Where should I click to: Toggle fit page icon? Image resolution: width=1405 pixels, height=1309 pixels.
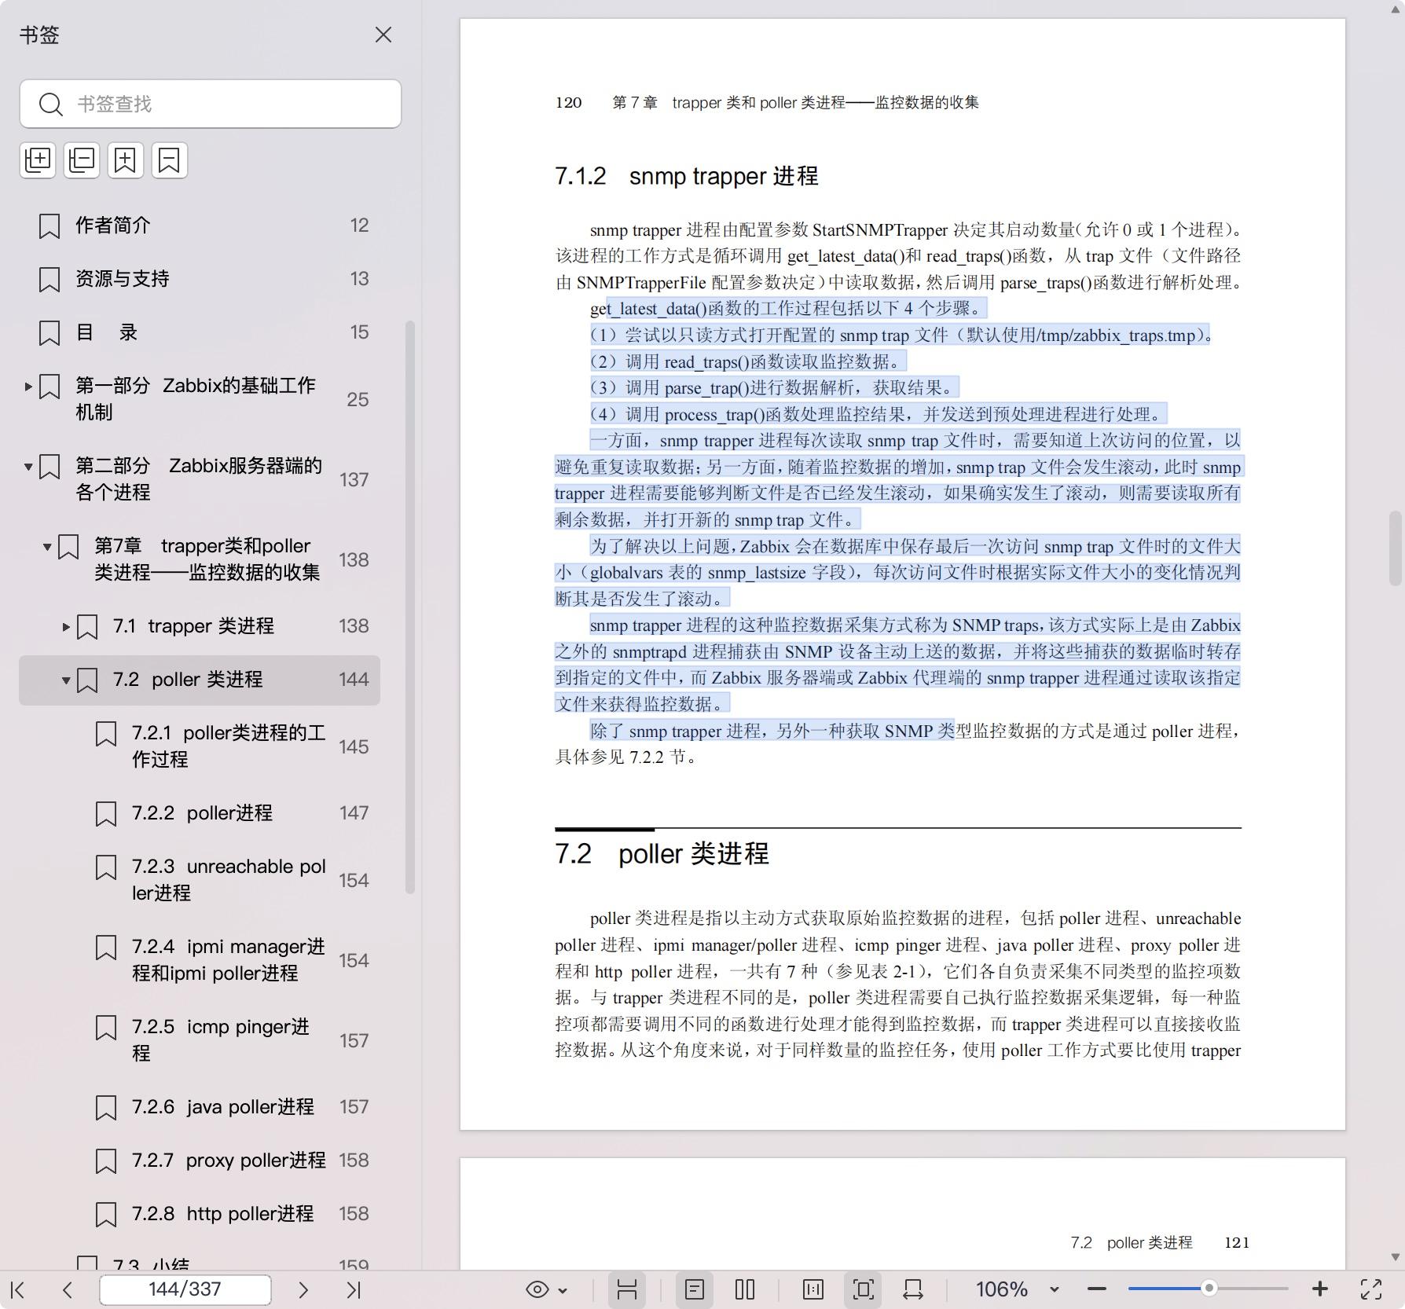864,1289
